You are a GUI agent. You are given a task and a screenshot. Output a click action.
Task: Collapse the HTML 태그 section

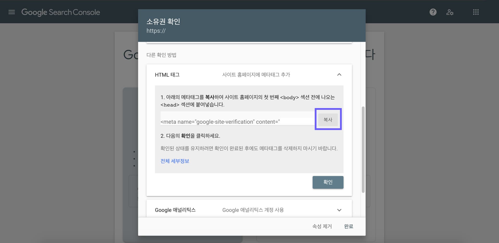tap(339, 75)
